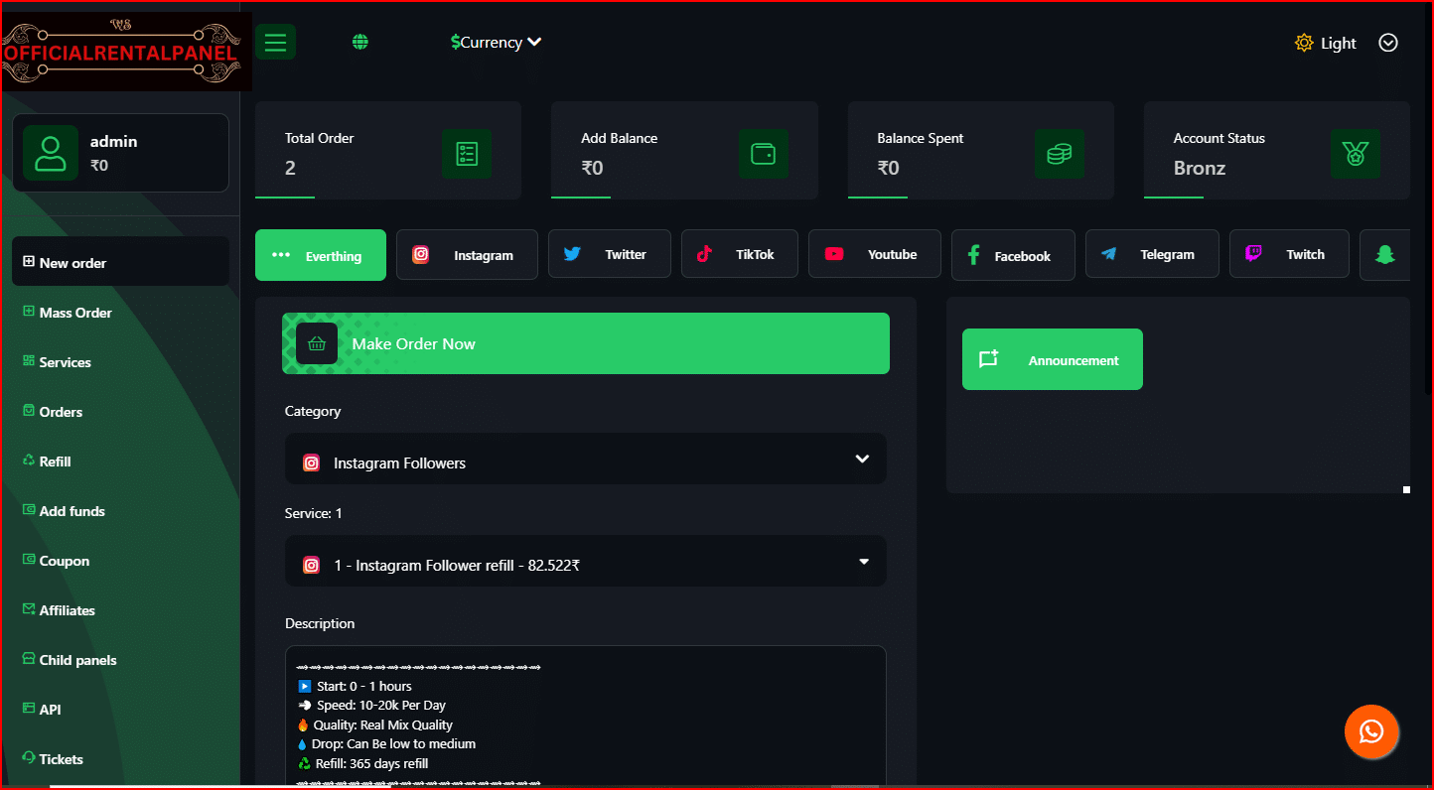
Task: Click the admin user avatar icon
Action: 51,153
